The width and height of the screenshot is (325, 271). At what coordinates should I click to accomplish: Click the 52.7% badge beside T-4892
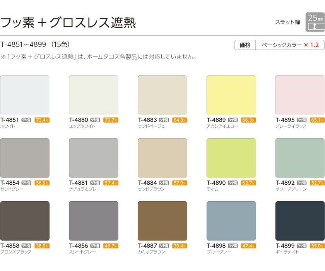click(317, 183)
